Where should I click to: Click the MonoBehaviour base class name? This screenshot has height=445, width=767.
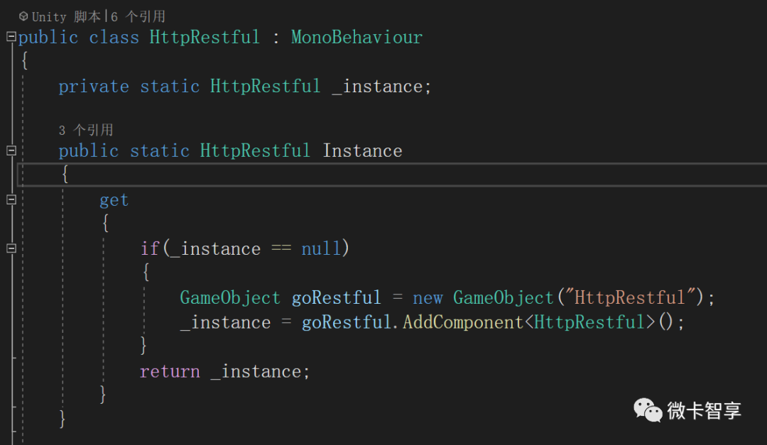357,37
